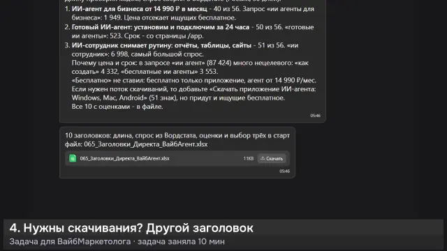This screenshot has width=447, height=251.
Task: Click the heading «Готовый ИИ-агент: установим и подключим за 24 часа»
Action: [x=161, y=27]
